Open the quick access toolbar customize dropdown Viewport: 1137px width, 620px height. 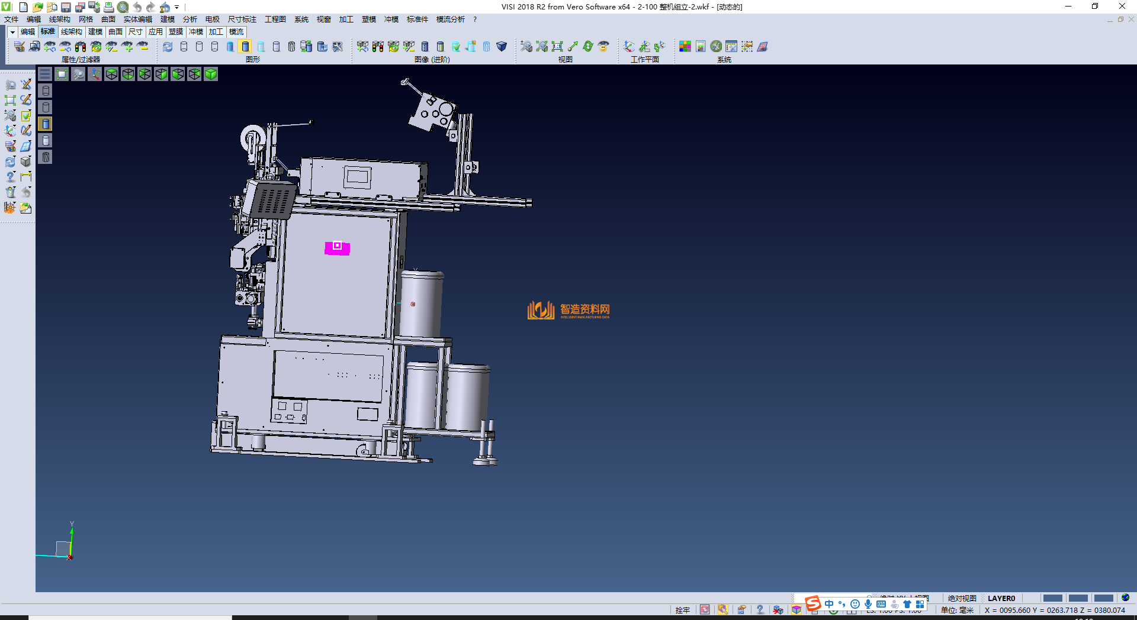tap(177, 7)
